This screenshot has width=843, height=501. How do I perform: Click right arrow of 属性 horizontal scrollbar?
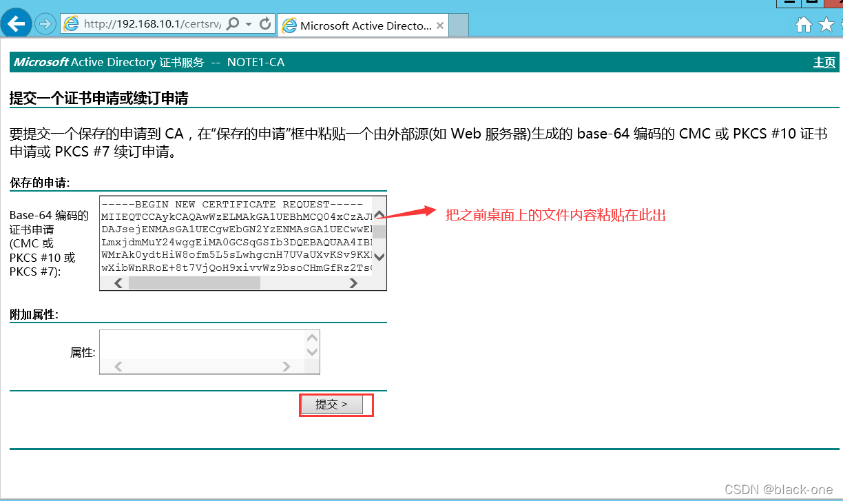coord(287,367)
